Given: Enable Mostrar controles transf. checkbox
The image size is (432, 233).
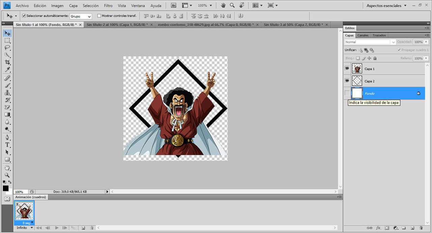Looking at the screenshot, I should [x=99, y=16].
